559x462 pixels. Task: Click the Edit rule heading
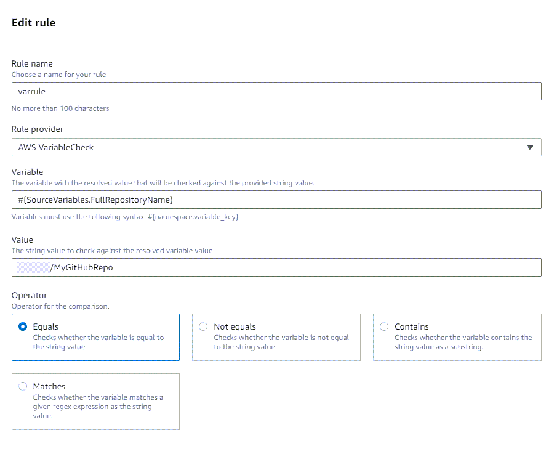[x=33, y=23]
